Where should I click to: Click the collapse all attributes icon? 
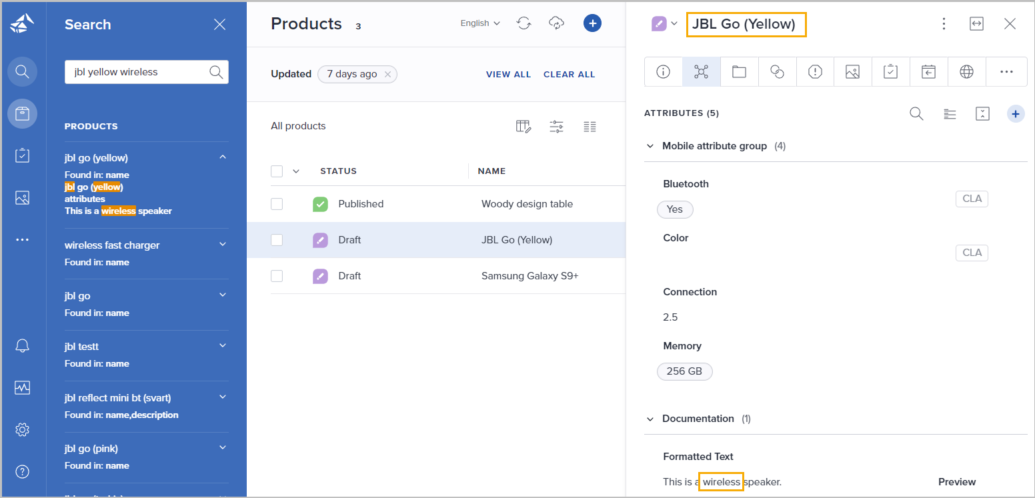(x=982, y=114)
